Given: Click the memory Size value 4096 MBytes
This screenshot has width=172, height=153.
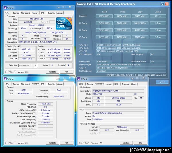Looking at the screenshot, I should [24, 93].
